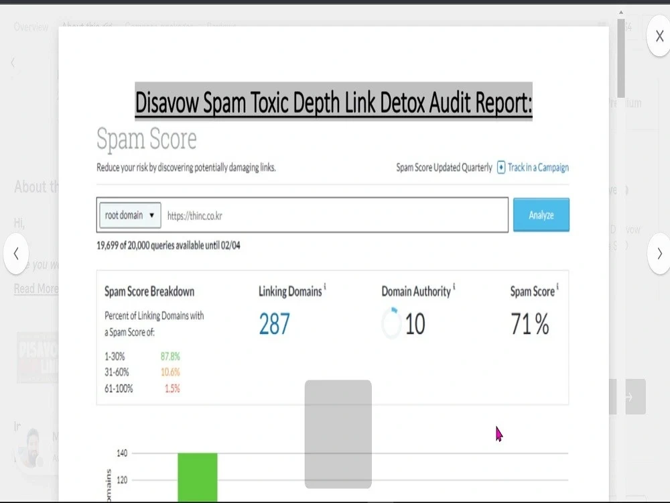Viewport: 670px width, 503px height.
Task: Click the Track in a Campaign plus icon
Action: (501, 167)
